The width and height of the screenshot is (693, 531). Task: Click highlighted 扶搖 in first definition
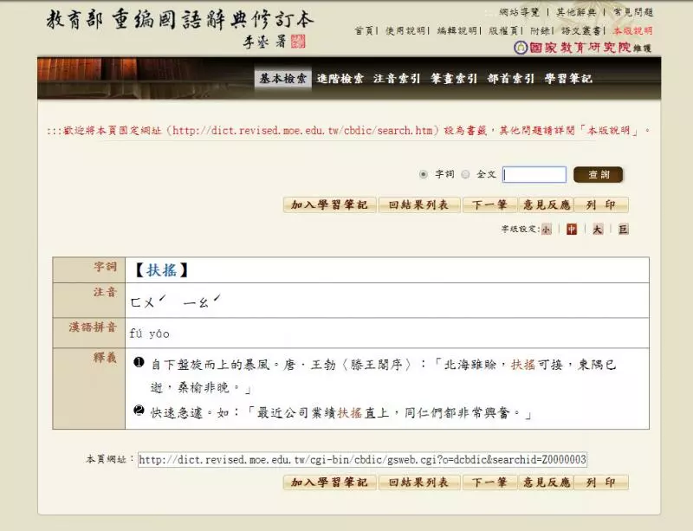(523, 365)
